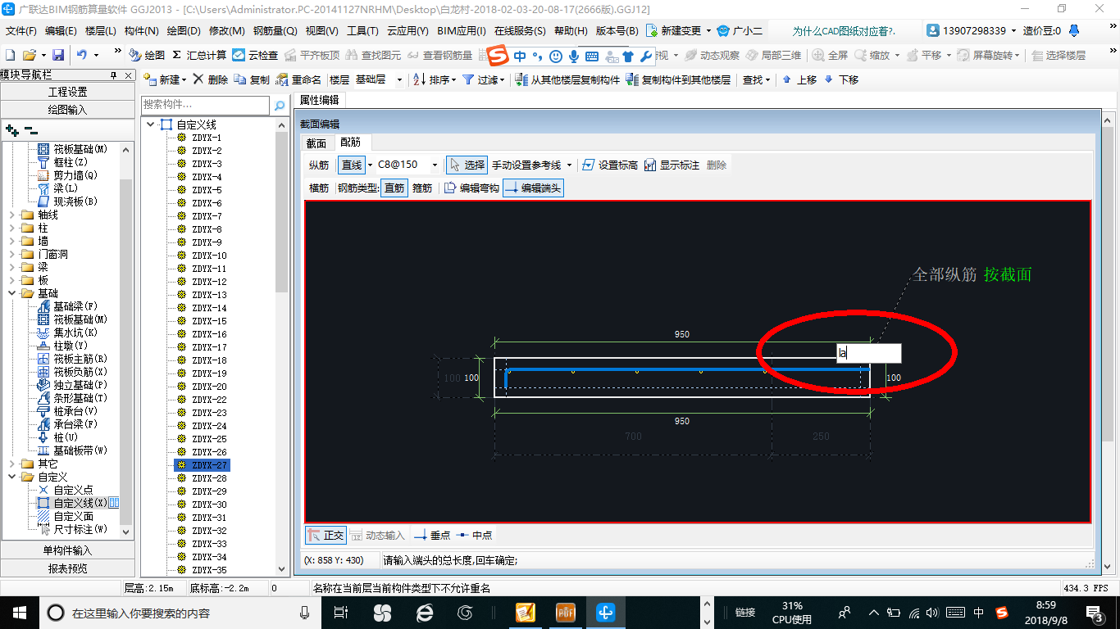Viewport: 1120px width, 629px height.
Task: Click 为什么CAD图纸对应着 link
Action: (x=844, y=31)
